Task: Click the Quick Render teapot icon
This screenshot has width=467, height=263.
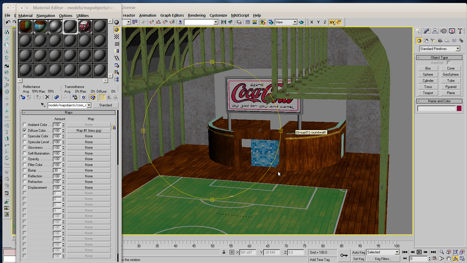Action: coord(301,22)
